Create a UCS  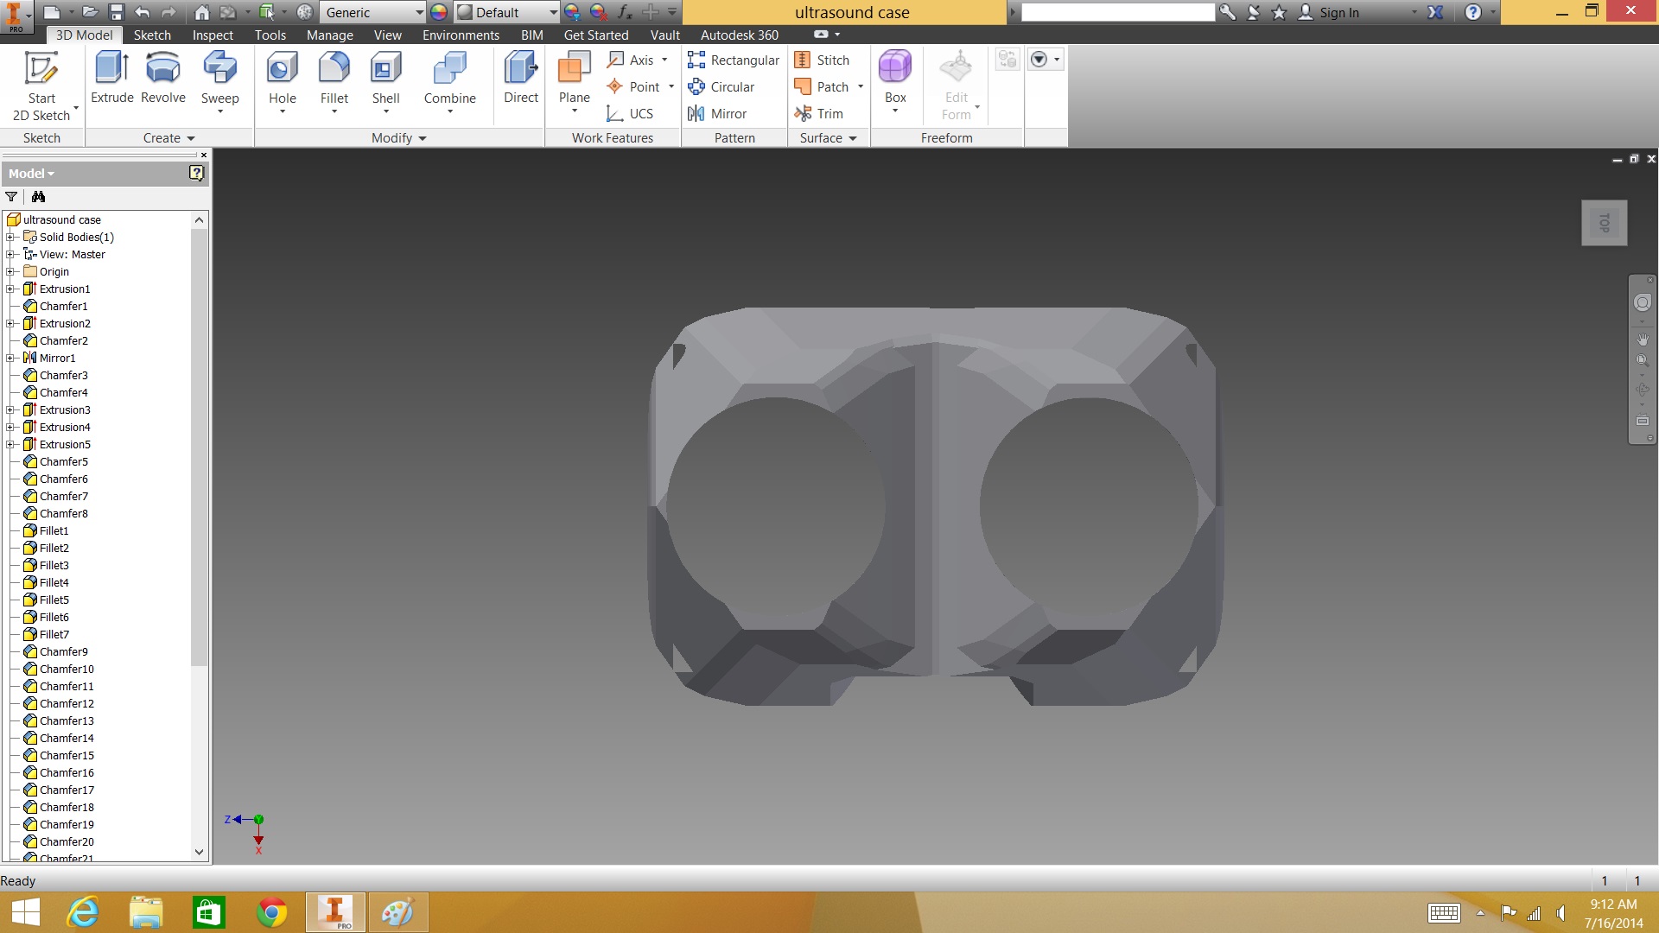click(x=630, y=113)
